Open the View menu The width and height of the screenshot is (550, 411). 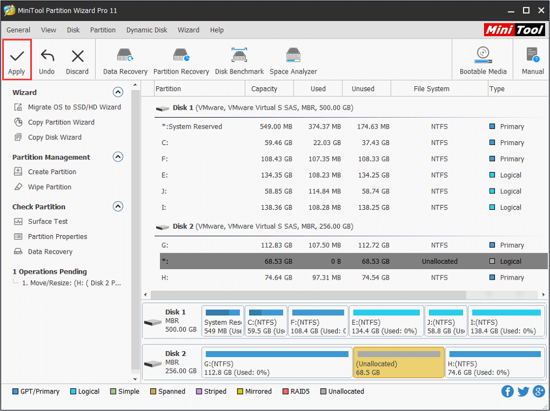[x=48, y=30]
